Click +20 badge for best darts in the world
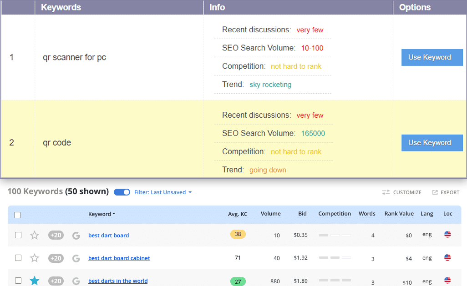 (56, 281)
